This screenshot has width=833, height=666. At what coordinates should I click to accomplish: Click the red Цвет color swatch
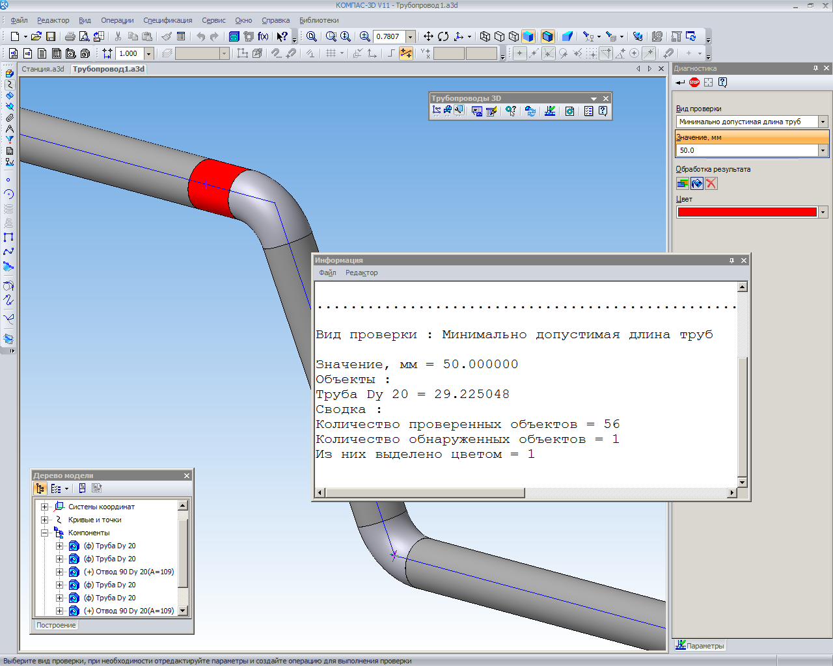746,212
